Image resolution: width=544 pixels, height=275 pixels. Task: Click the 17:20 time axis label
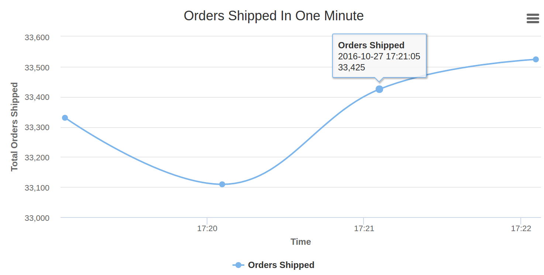pos(207,229)
